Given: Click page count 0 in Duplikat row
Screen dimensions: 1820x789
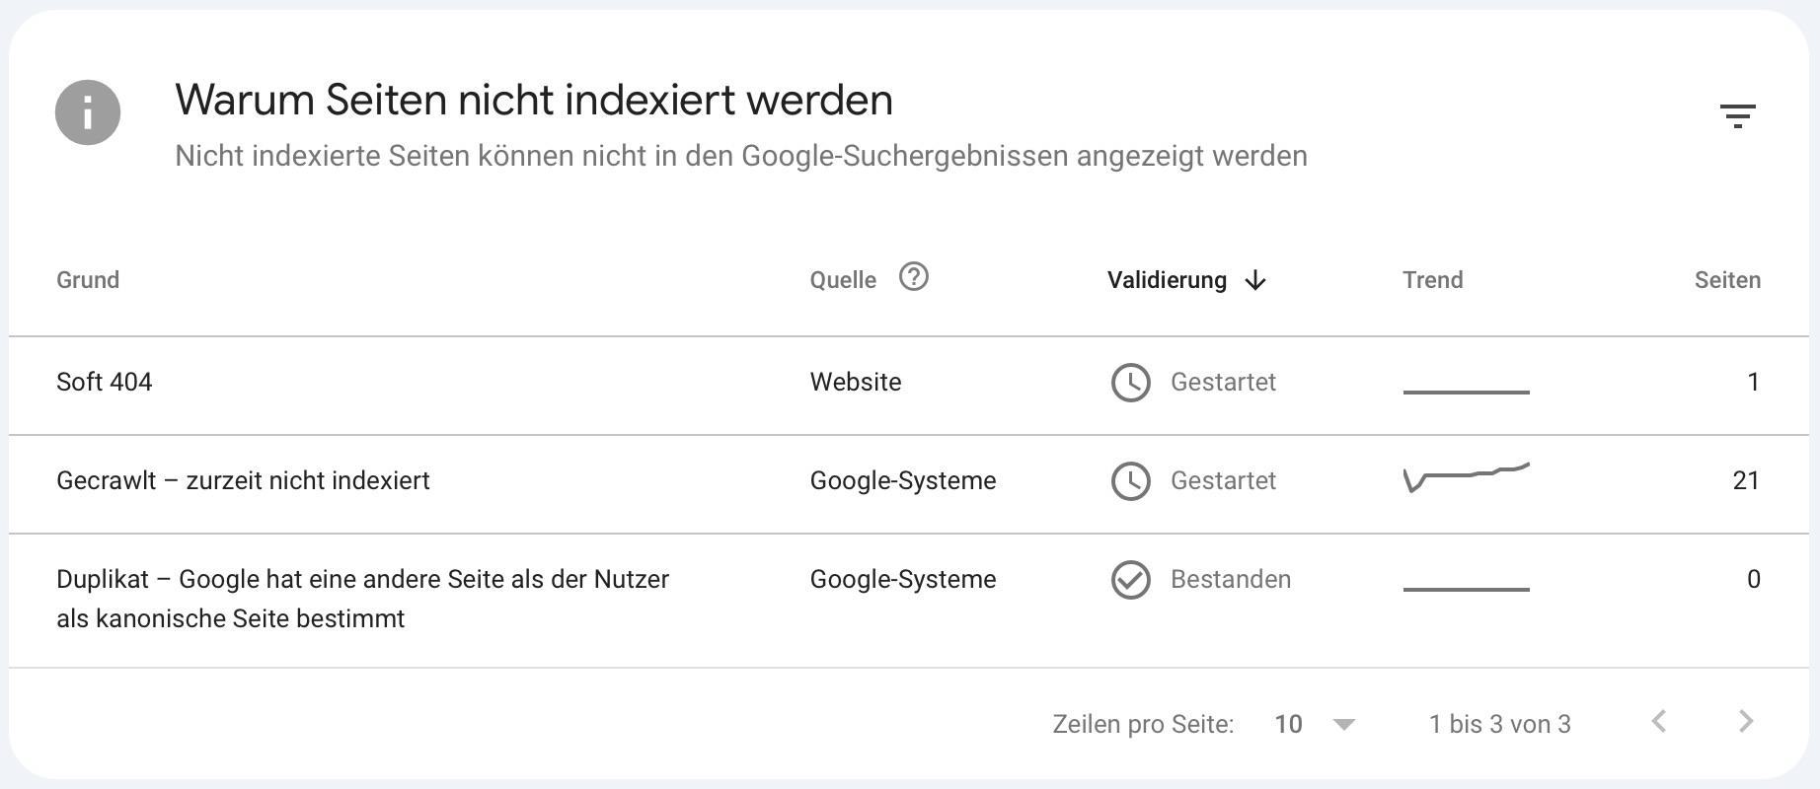Looking at the screenshot, I should pos(1754,580).
